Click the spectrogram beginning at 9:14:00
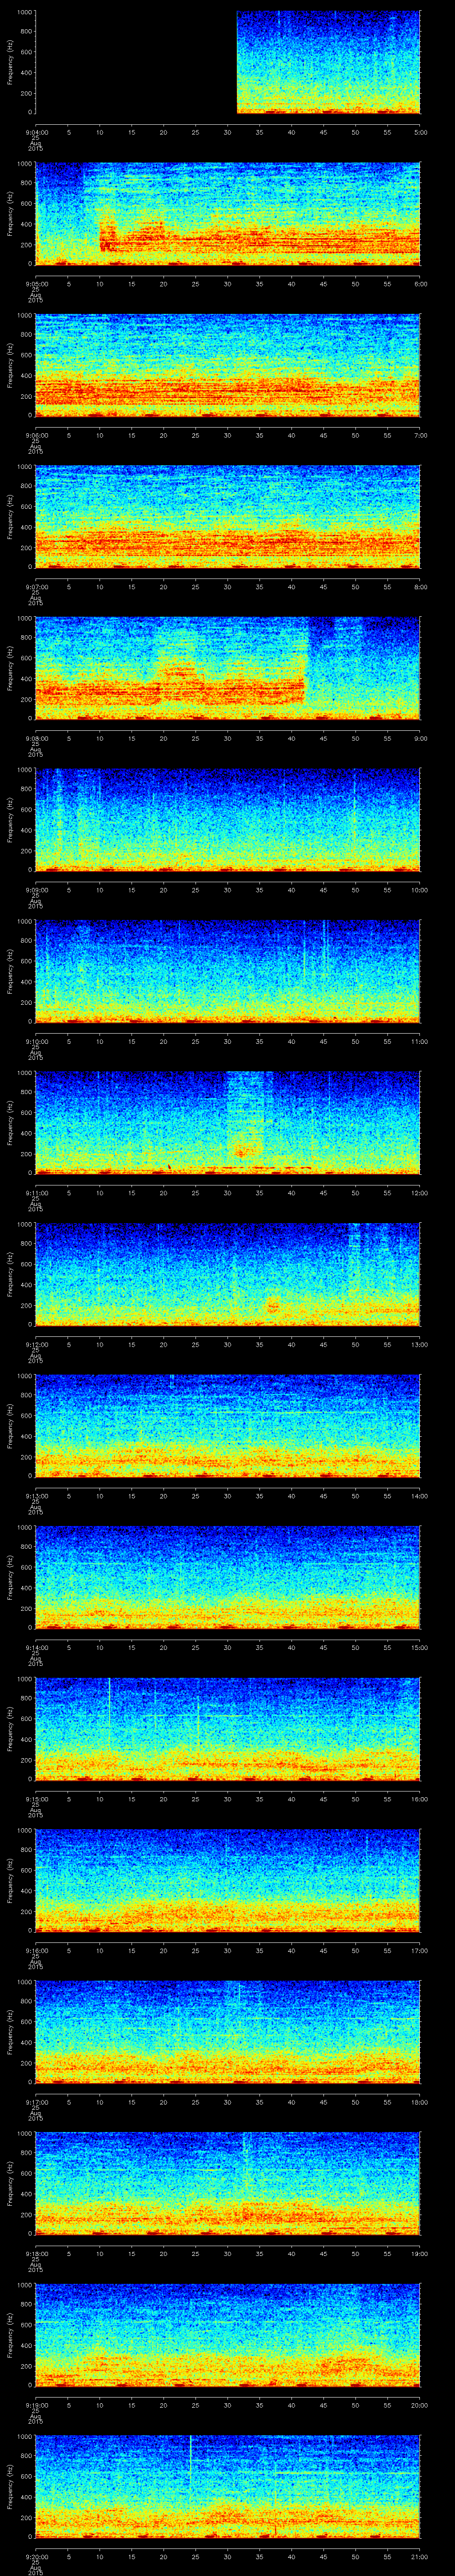This screenshot has height=2576, width=455. click(x=228, y=1577)
